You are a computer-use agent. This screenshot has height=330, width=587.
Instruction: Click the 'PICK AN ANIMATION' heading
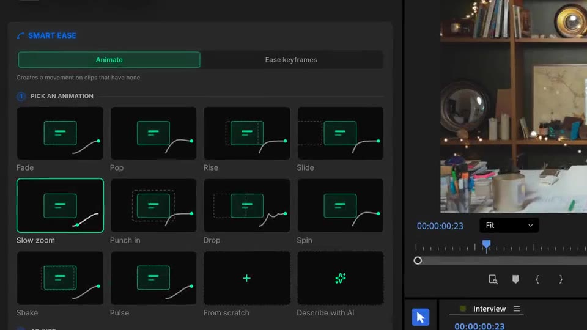[x=62, y=96]
